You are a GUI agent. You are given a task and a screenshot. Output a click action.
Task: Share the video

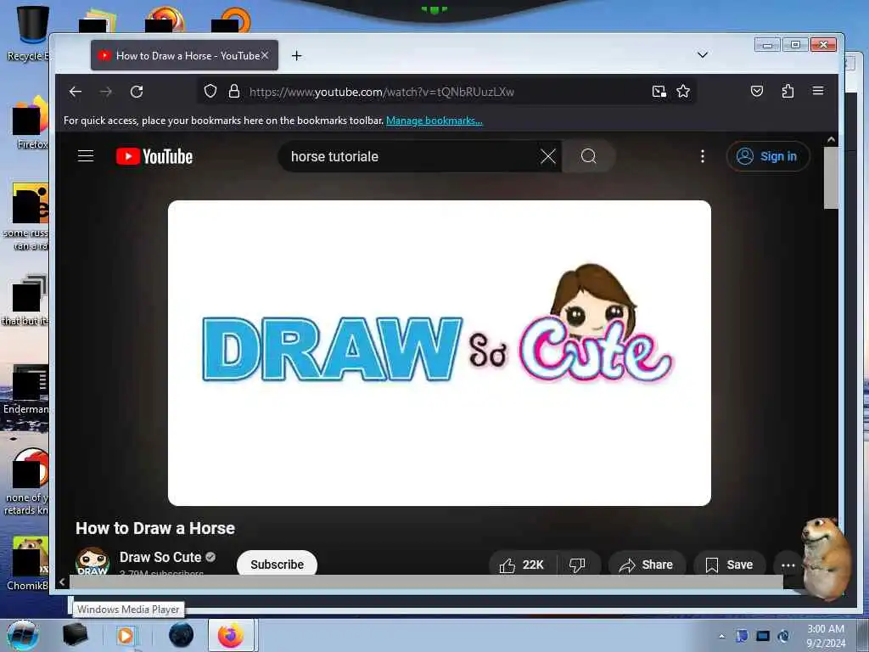tap(646, 565)
